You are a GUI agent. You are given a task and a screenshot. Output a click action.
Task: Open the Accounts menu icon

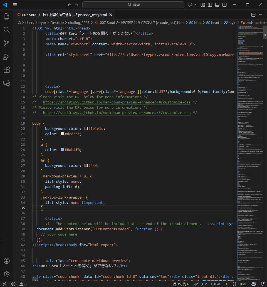7,261
